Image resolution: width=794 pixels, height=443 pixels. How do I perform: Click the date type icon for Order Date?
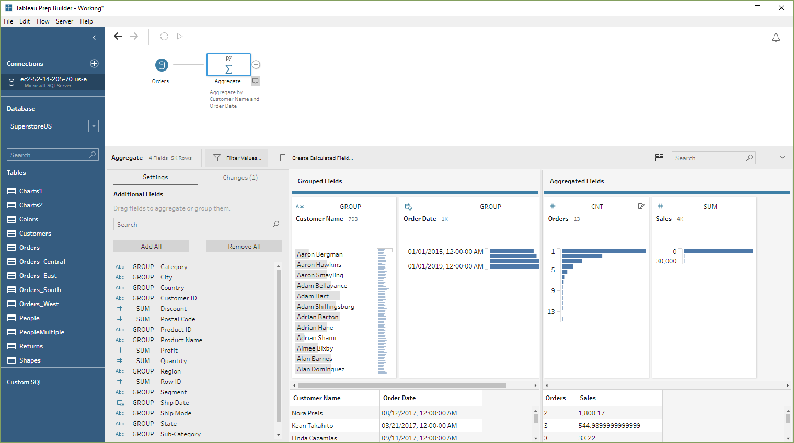pos(408,207)
